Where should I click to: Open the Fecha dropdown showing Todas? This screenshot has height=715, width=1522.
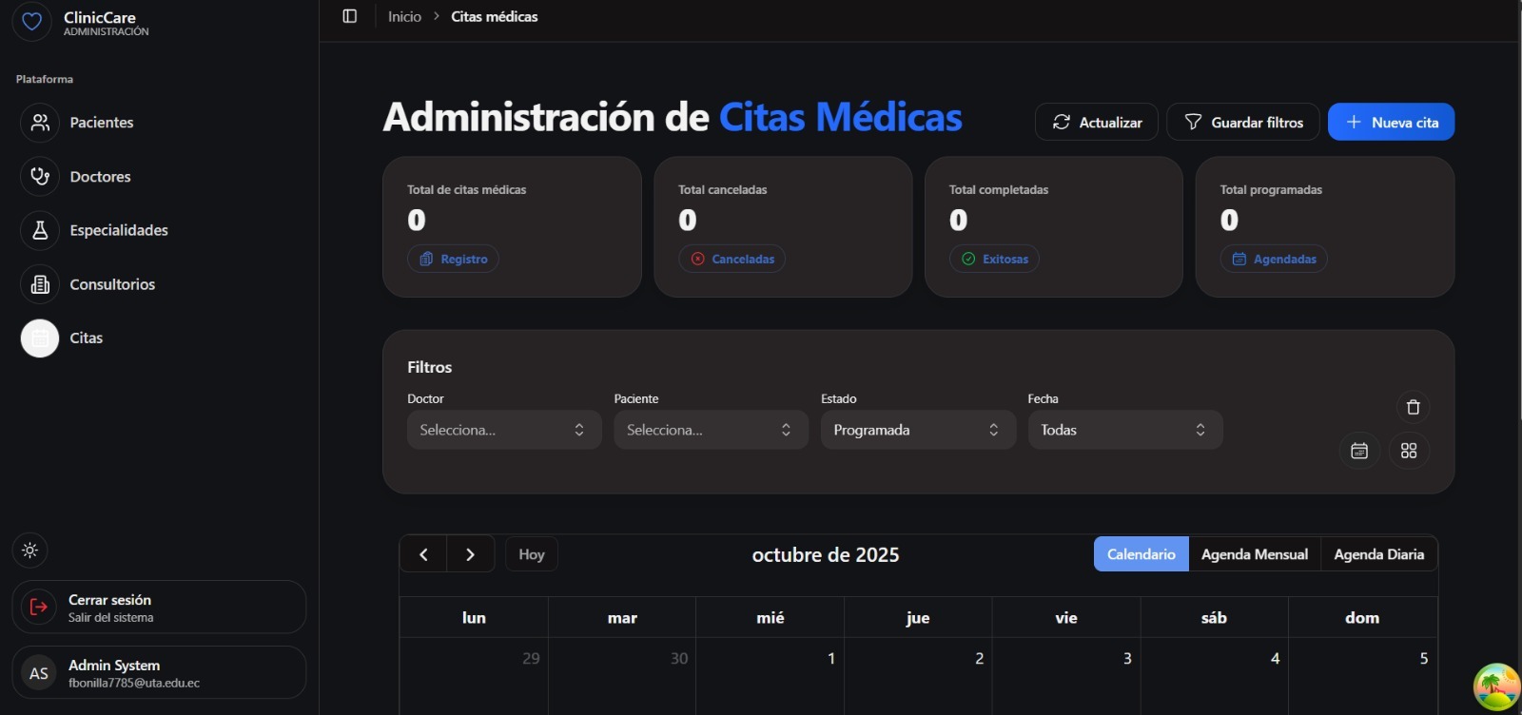coord(1125,430)
